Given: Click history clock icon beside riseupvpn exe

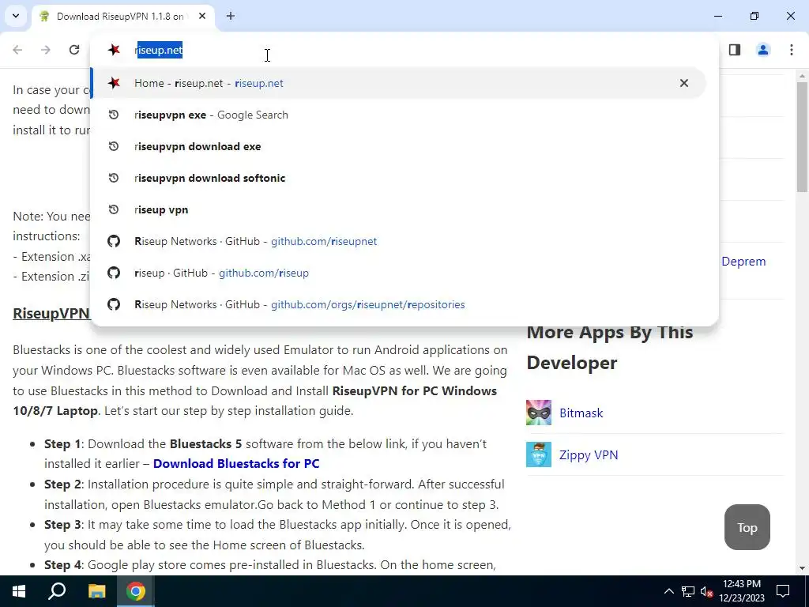Looking at the screenshot, I should pos(114,115).
